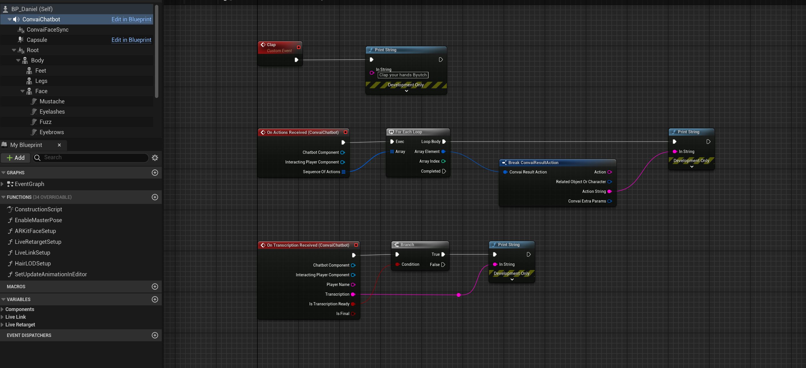The width and height of the screenshot is (806, 368).
Task: Click the Completed exec output pin
Action: [x=444, y=171]
